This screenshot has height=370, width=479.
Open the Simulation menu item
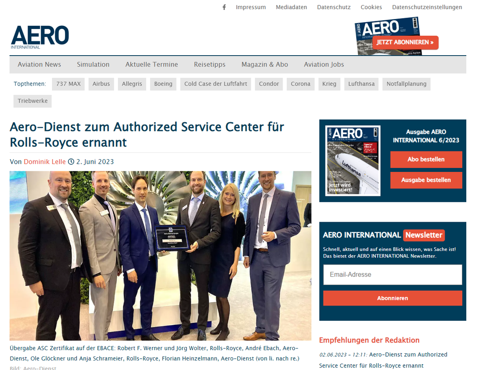[93, 65]
